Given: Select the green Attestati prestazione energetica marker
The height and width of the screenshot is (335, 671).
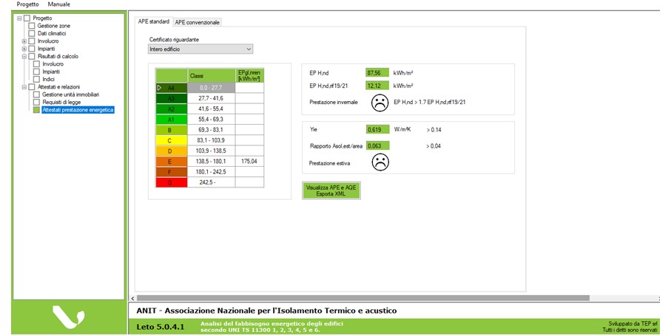Looking at the screenshot, I should 36,110.
